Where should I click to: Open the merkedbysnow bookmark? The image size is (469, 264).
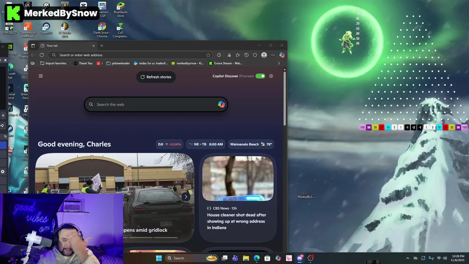(x=188, y=63)
